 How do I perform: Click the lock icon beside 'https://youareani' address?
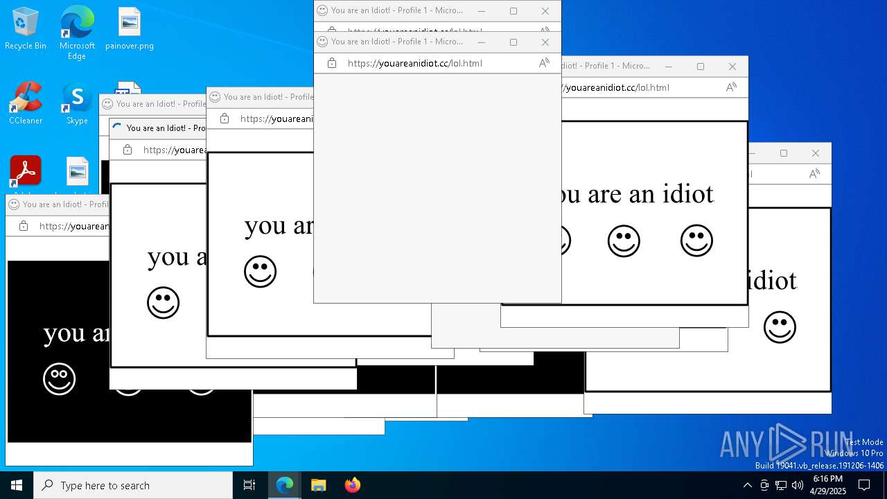(225, 119)
